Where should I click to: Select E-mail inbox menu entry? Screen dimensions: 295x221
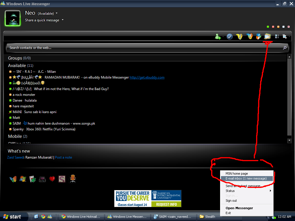click(246, 178)
